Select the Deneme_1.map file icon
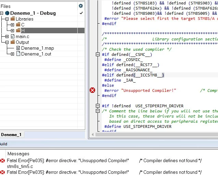The image size is (218, 182). point(18,48)
